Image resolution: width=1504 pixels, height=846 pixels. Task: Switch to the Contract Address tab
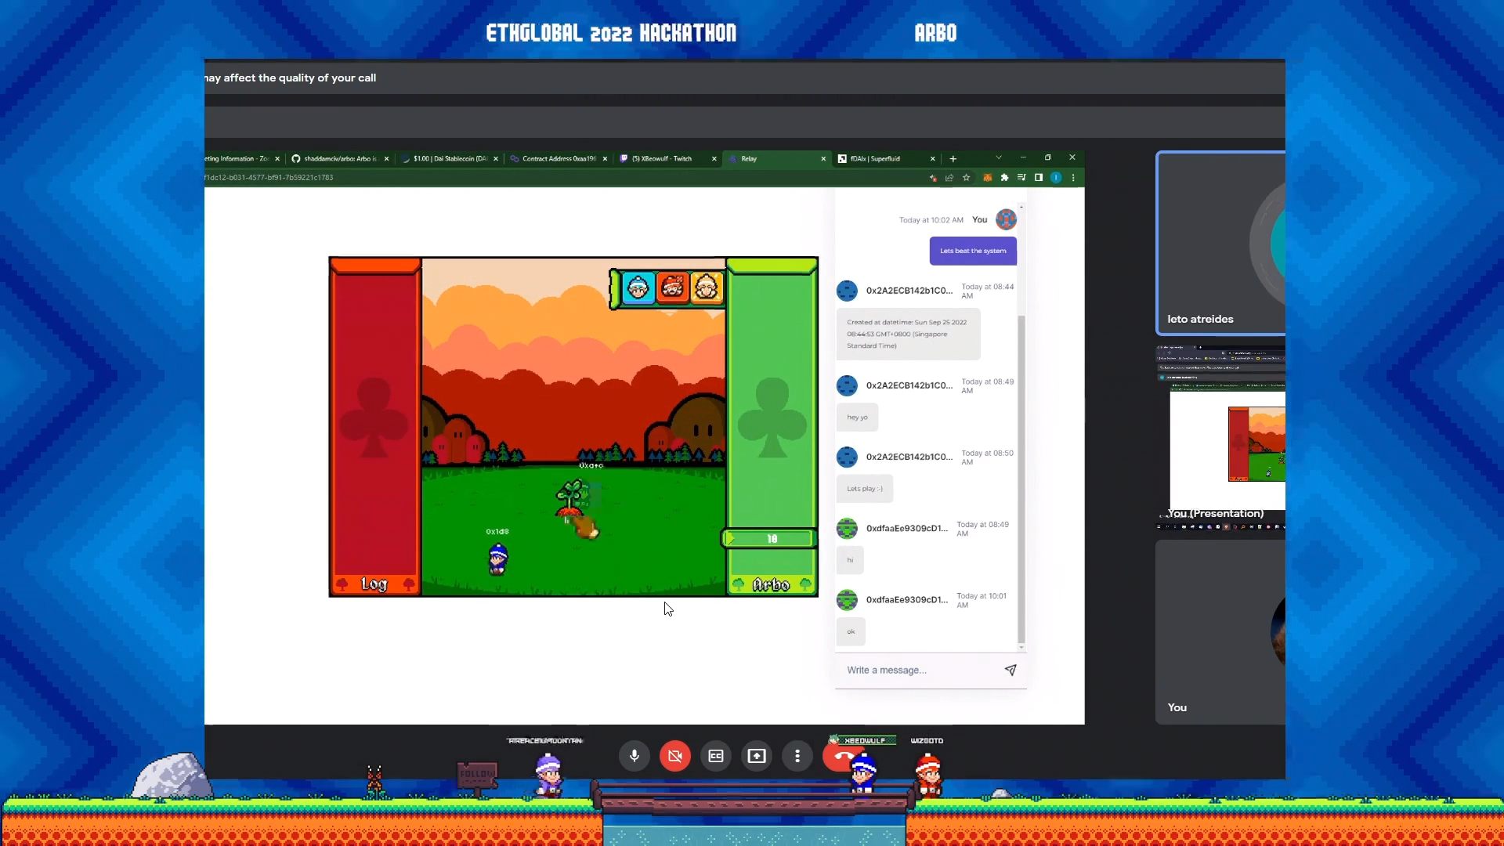coord(559,158)
